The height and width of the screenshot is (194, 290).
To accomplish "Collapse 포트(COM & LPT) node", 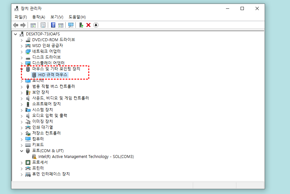I will pyautogui.click(x=22, y=151).
